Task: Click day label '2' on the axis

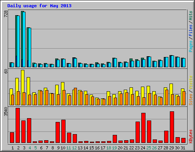Action: 18,148
